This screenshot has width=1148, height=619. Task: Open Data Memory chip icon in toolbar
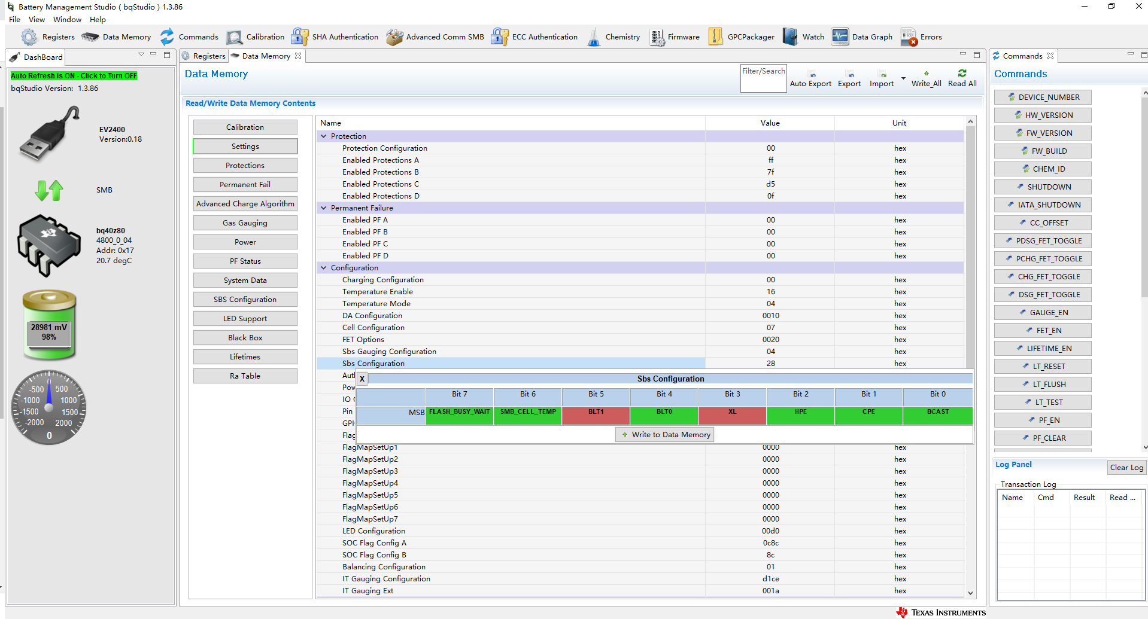coord(90,37)
